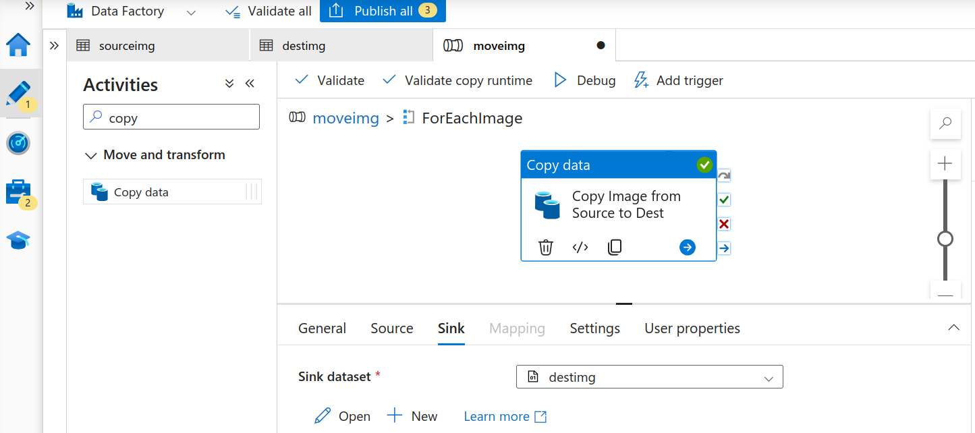The width and height of the screenshot is (975, 433).
Task: Click the Upon completion connector
Action: tap(724, 248)
